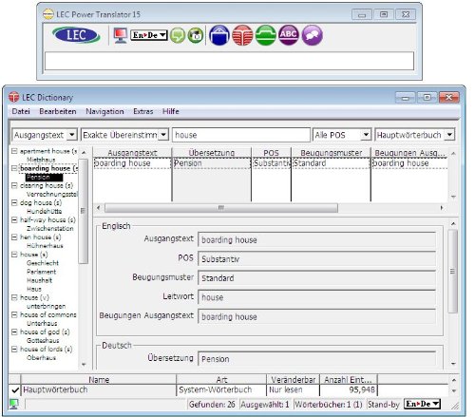The height and width of the screenshot is (417, 475).
Task: Open the blue book dictionary icon
Action: 219,35
